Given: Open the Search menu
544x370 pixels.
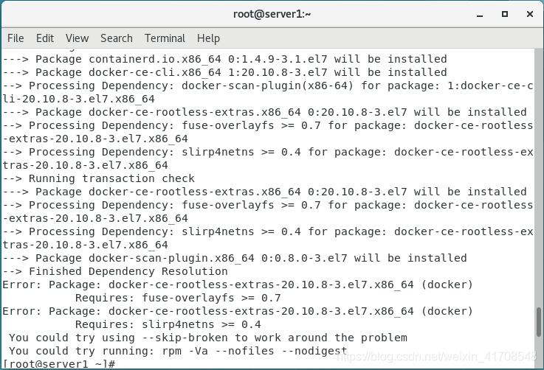Looking at the screenshot, I should [117, 38].
